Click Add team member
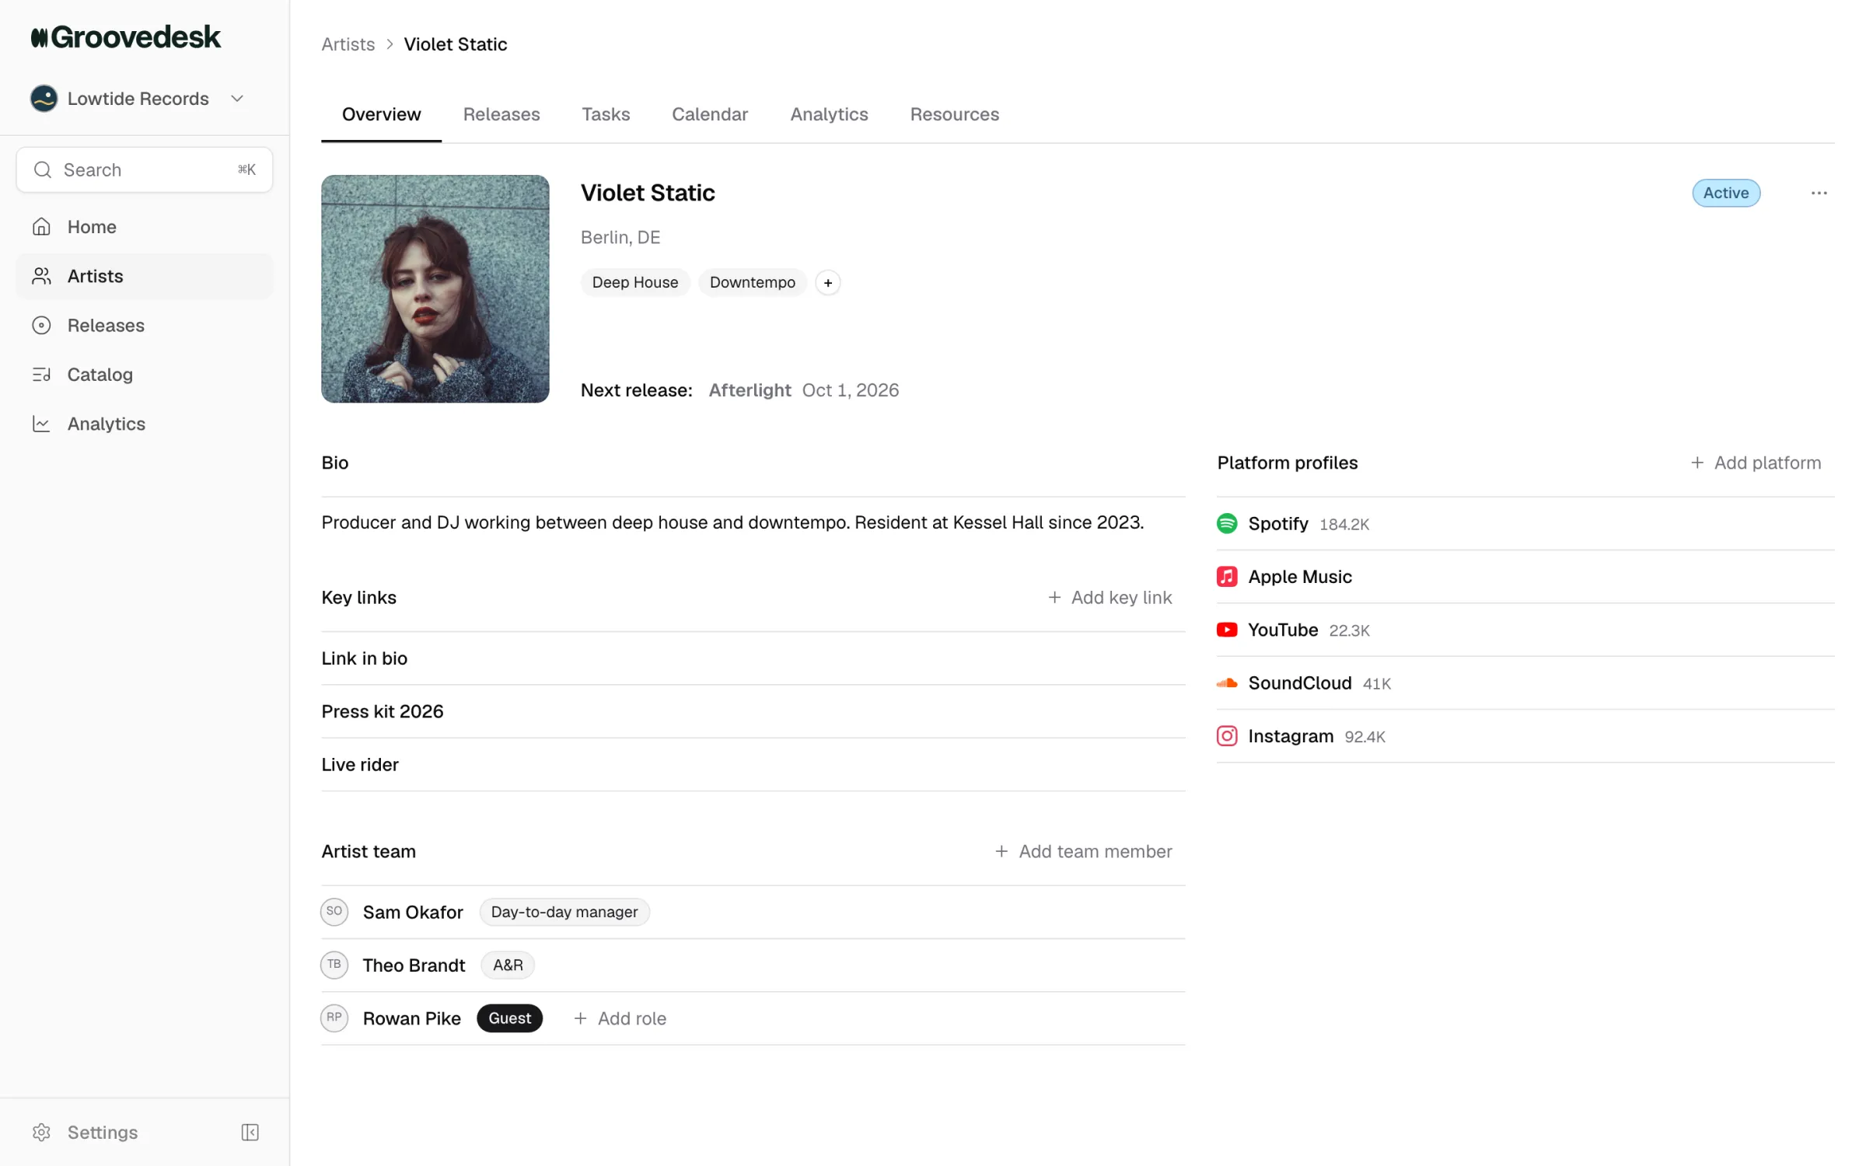 point(1083,851)
